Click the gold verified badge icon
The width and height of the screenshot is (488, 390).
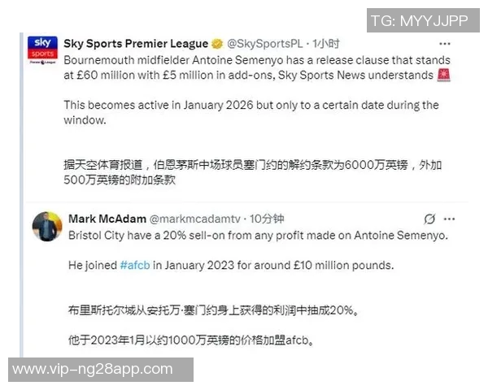[217, 44]
